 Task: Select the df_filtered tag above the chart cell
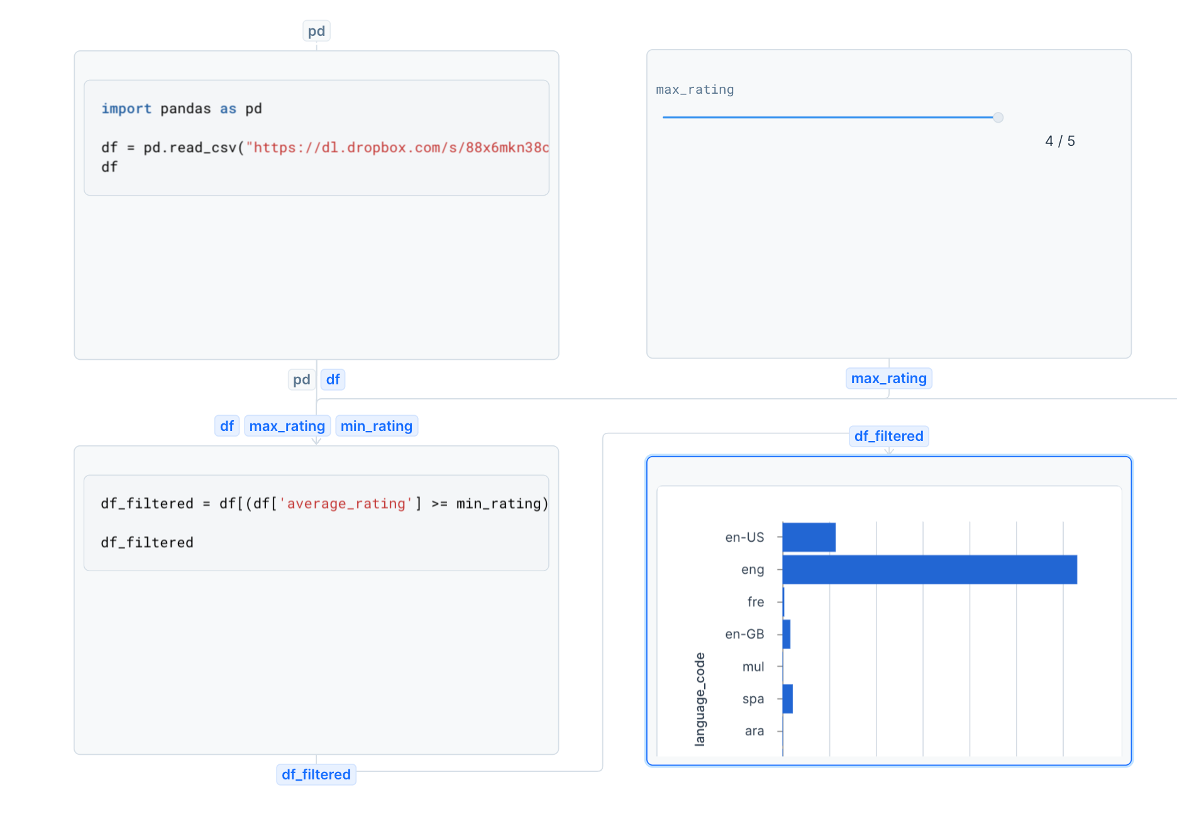coord(888,436)
